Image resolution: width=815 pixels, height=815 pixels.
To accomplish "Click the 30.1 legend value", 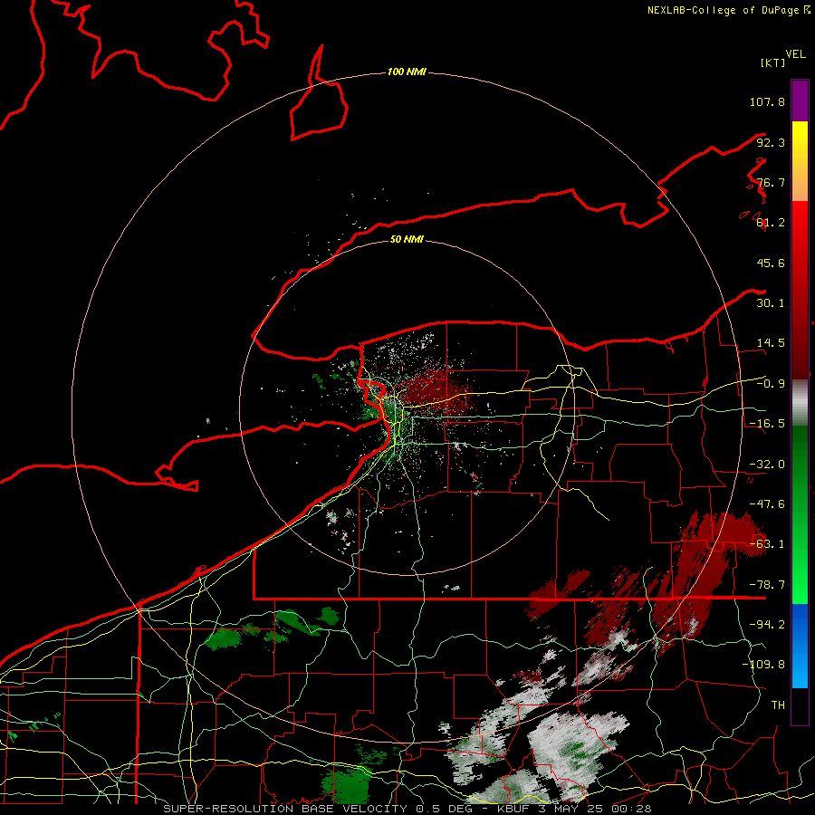I will (771, 303).
